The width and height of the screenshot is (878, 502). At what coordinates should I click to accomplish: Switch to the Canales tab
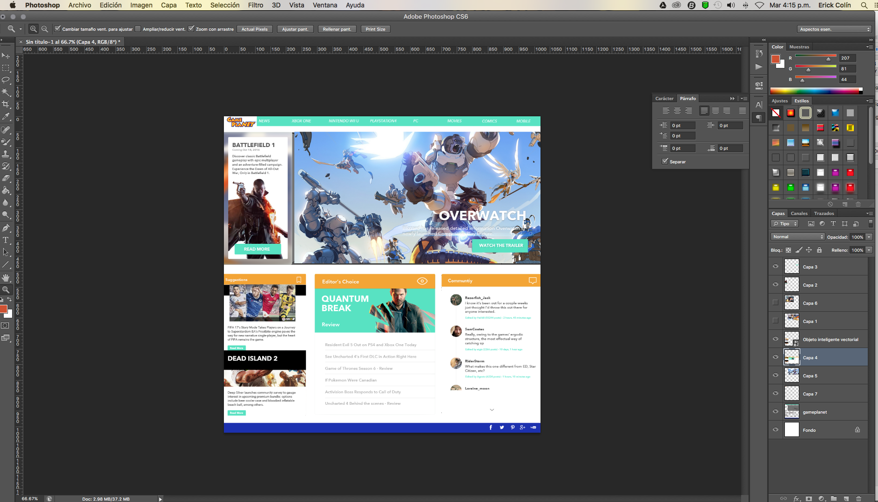click(x=799, y=214)
